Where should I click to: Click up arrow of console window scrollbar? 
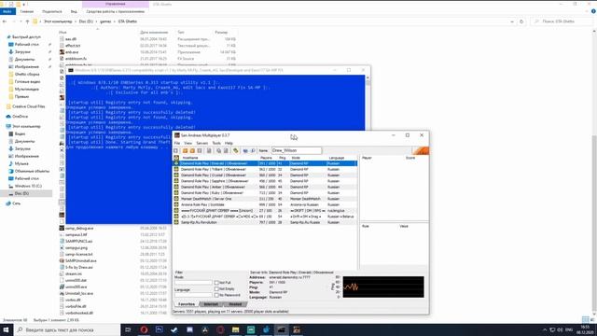point(368,77)
